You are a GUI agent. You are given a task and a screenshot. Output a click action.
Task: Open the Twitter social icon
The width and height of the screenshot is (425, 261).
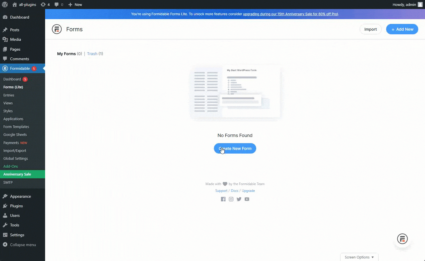239,199
